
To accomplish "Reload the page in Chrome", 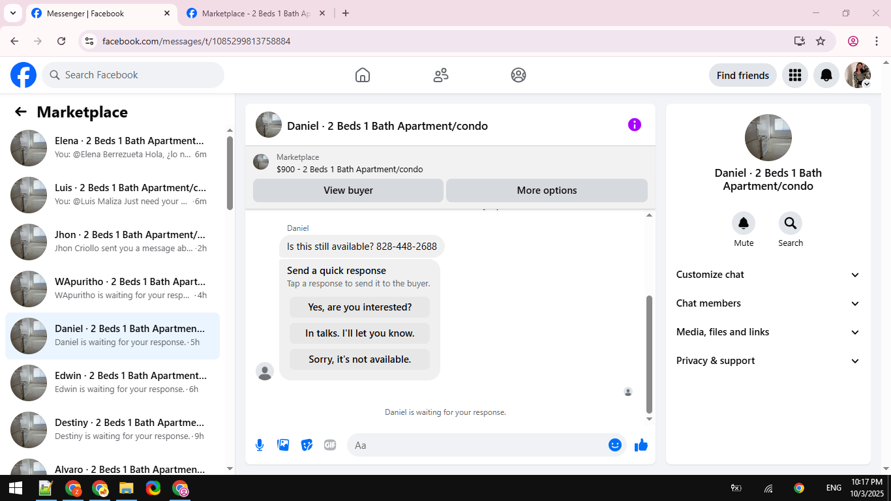I will coord(61,41).
